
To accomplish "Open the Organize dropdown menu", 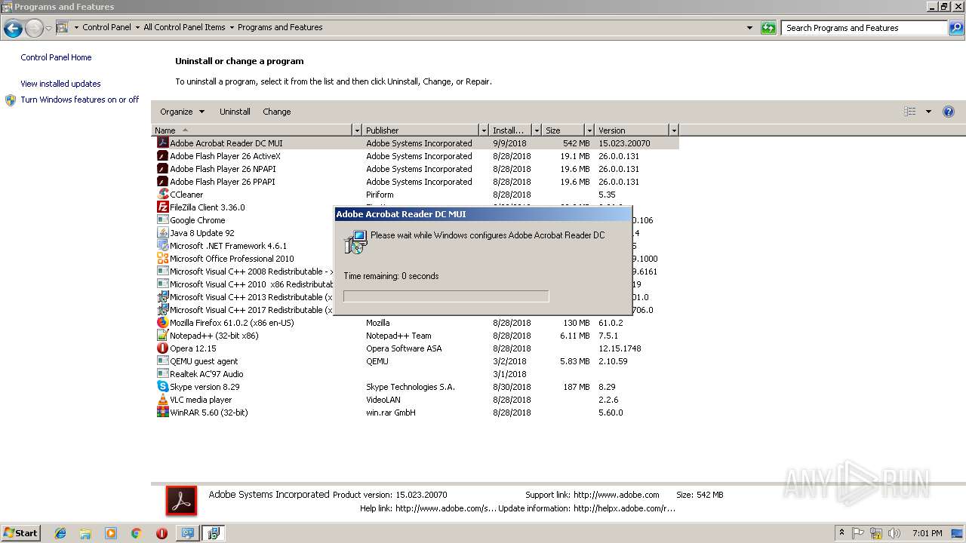I will (x=182, y=112).
